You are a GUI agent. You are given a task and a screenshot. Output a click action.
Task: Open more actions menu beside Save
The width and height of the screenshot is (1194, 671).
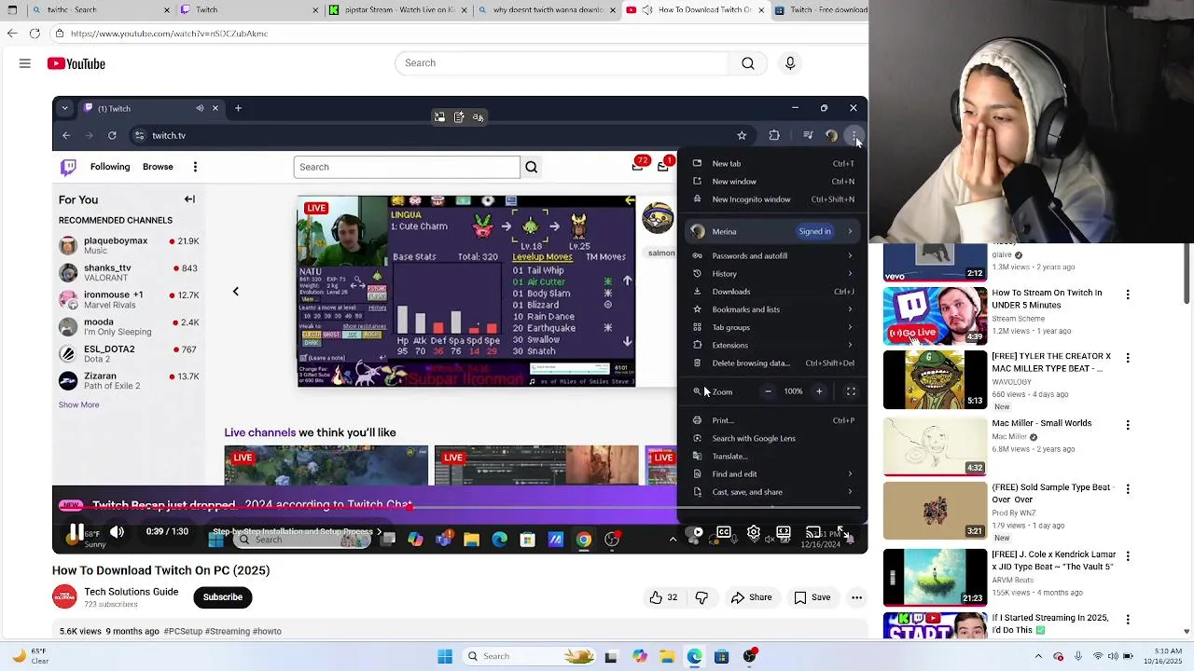point(856,597)
